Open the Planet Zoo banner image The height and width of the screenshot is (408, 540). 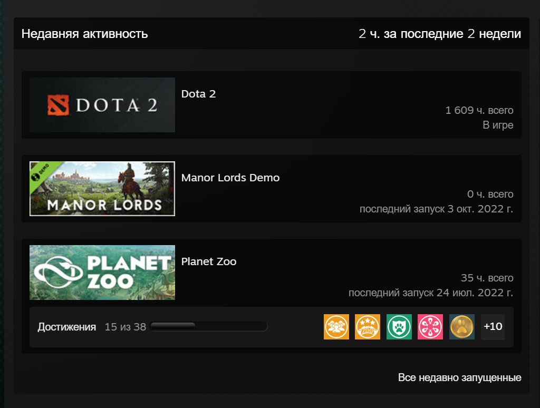102,273
